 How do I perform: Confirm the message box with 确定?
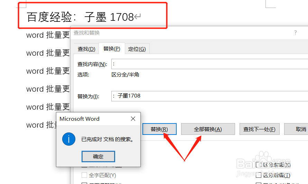pyautogui.click(x=98, y=156)
